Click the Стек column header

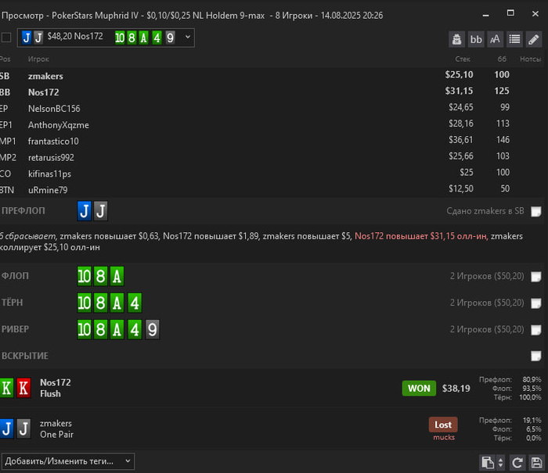coord(463,59)
